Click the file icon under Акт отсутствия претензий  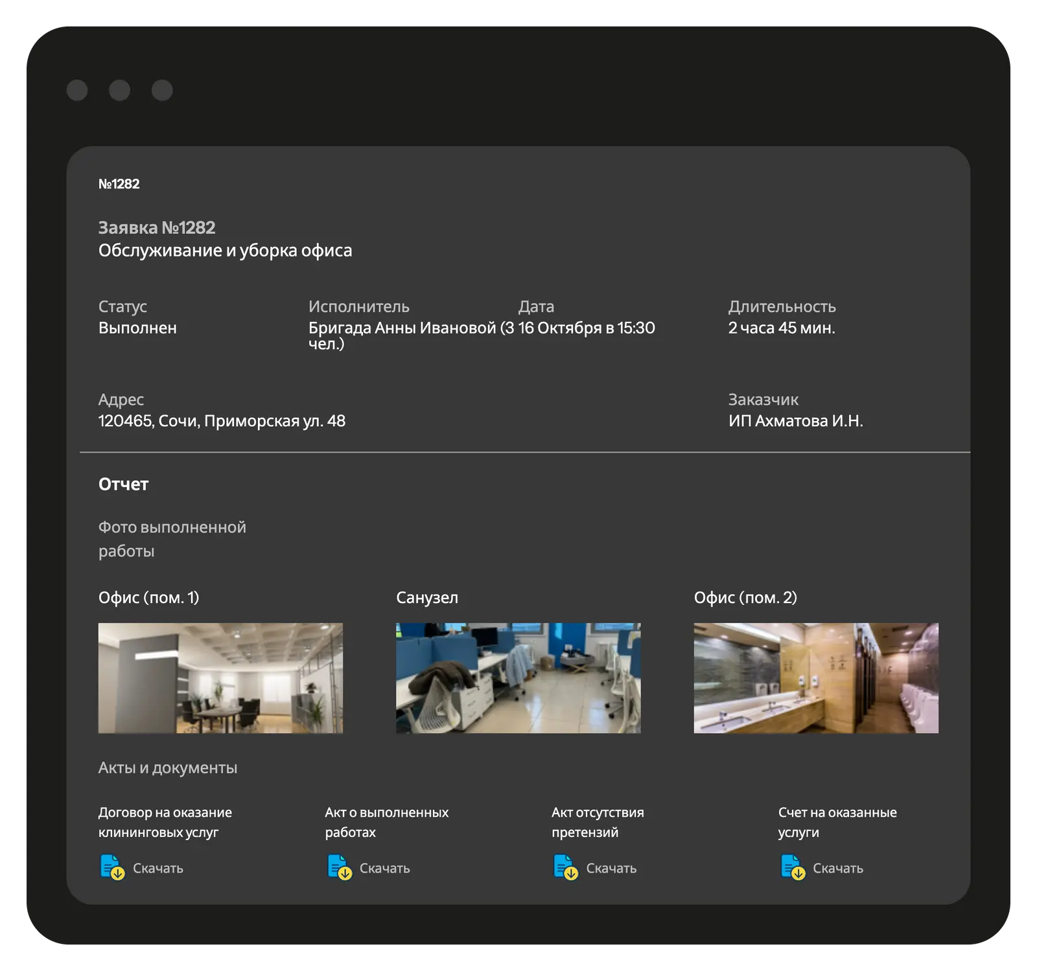tap(565, 867)
